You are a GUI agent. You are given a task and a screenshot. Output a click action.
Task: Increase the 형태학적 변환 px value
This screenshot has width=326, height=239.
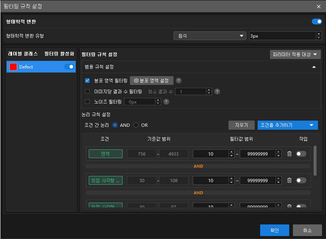[x=319, y=34]
